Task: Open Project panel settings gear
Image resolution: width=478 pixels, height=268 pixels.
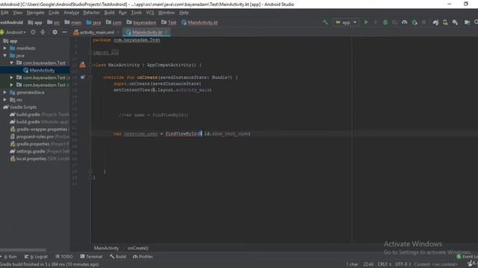Action: (x=55, y=32)
